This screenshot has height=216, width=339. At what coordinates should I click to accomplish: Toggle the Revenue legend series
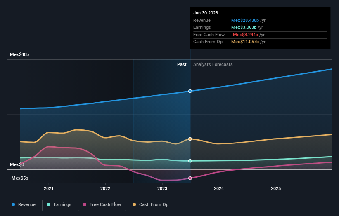[x=24, y=205]
